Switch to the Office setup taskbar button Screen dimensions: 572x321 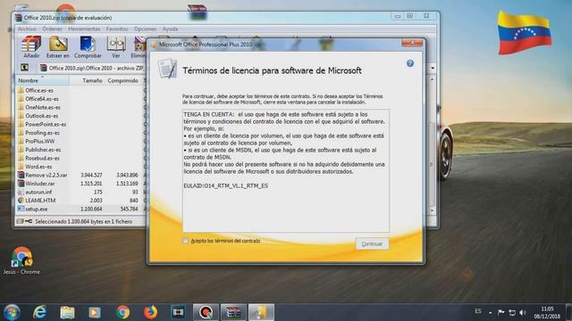(x=261, y=312)
